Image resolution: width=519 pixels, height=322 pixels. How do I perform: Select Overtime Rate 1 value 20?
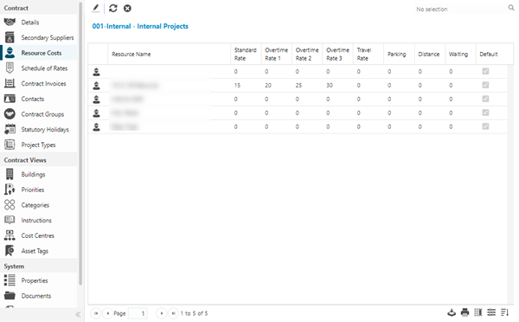pos(268,85)
